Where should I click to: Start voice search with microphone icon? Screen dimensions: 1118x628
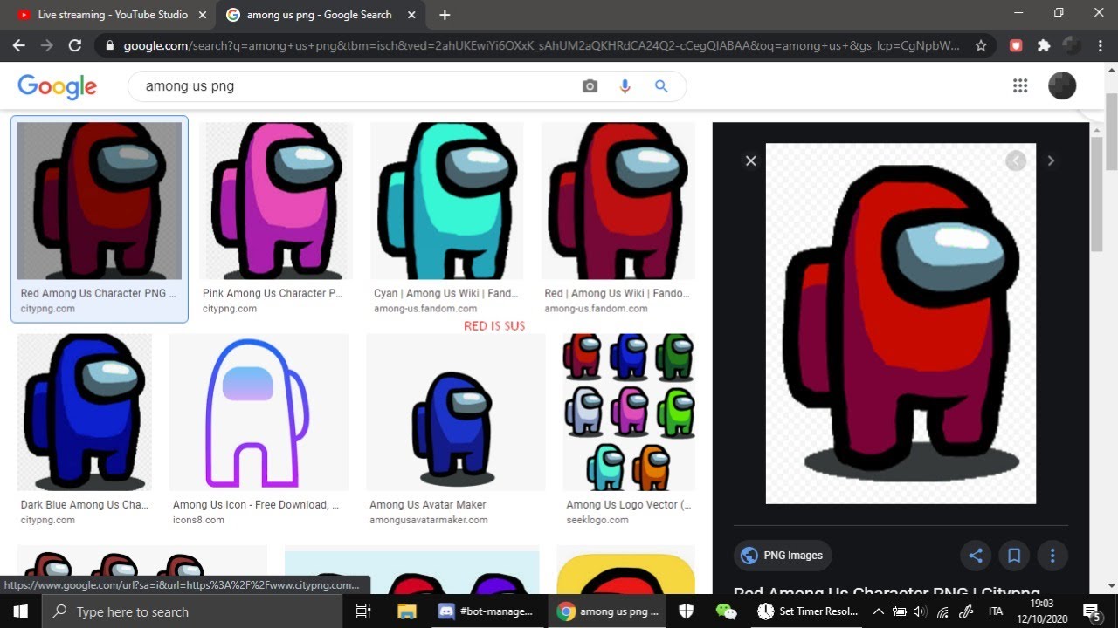point(625,86)
